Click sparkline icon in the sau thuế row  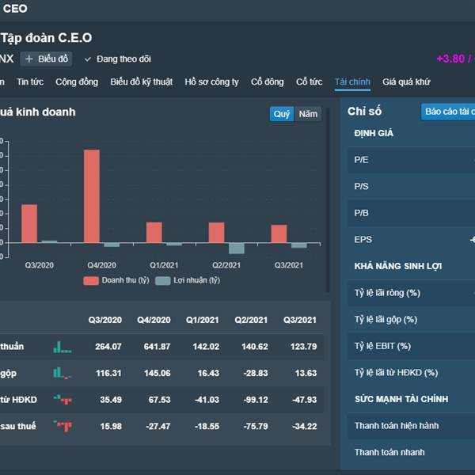pyautogui.click(x=63, y=426)
